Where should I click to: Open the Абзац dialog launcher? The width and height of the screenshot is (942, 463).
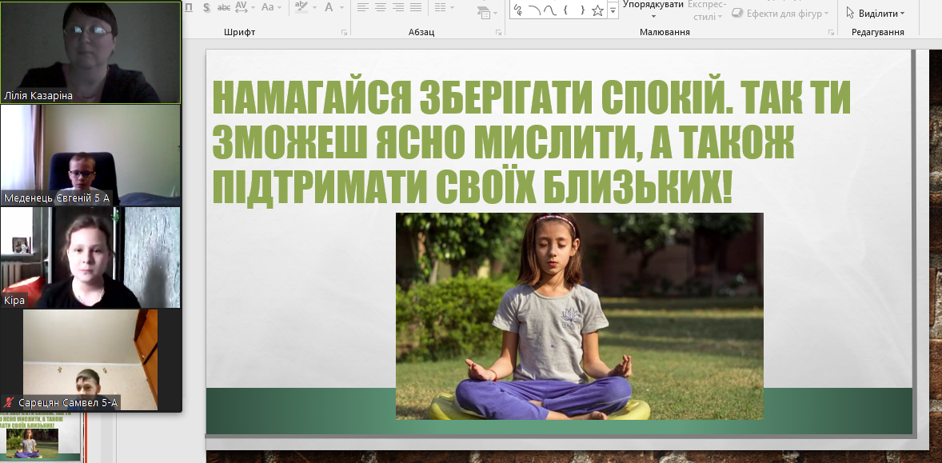coord(499,32)
